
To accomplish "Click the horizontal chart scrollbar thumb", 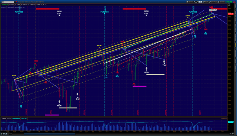I will [50, 134].
